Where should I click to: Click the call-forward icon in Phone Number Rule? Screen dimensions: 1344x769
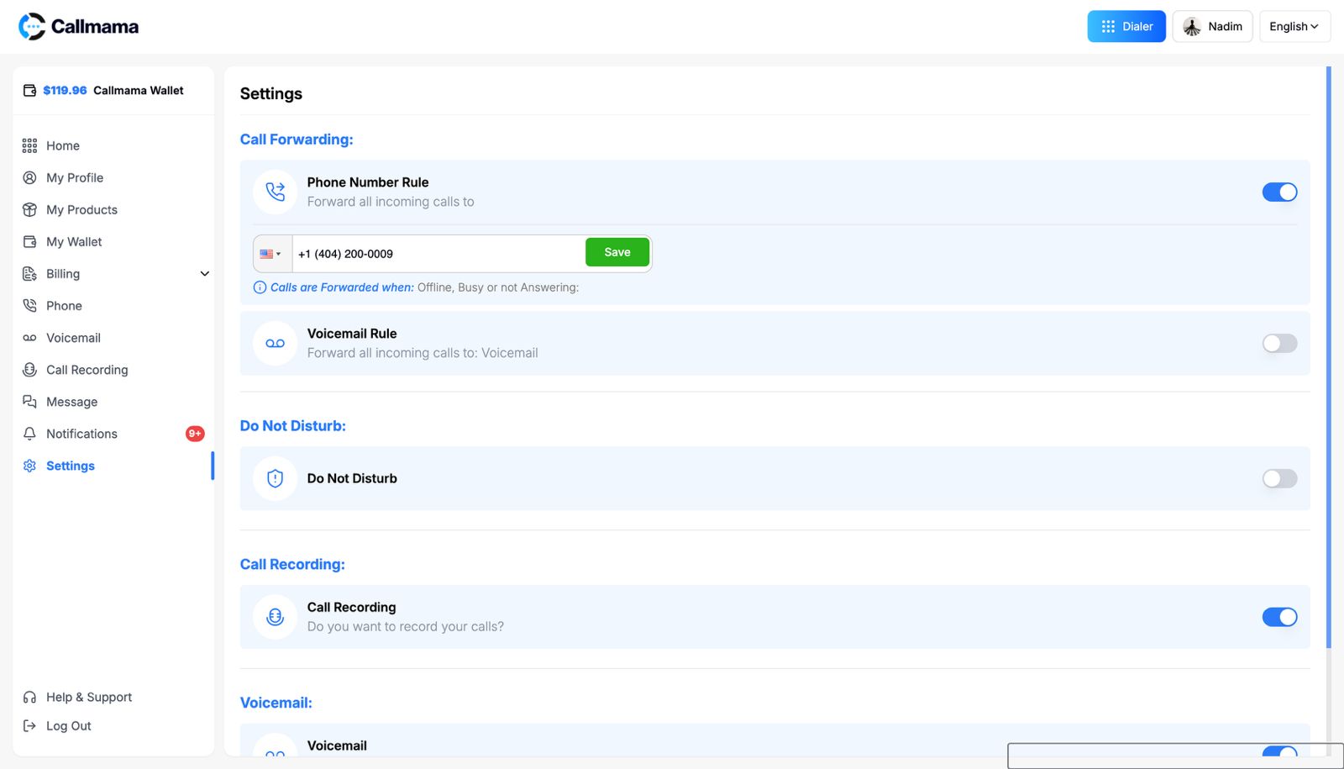tap(275, 192)
